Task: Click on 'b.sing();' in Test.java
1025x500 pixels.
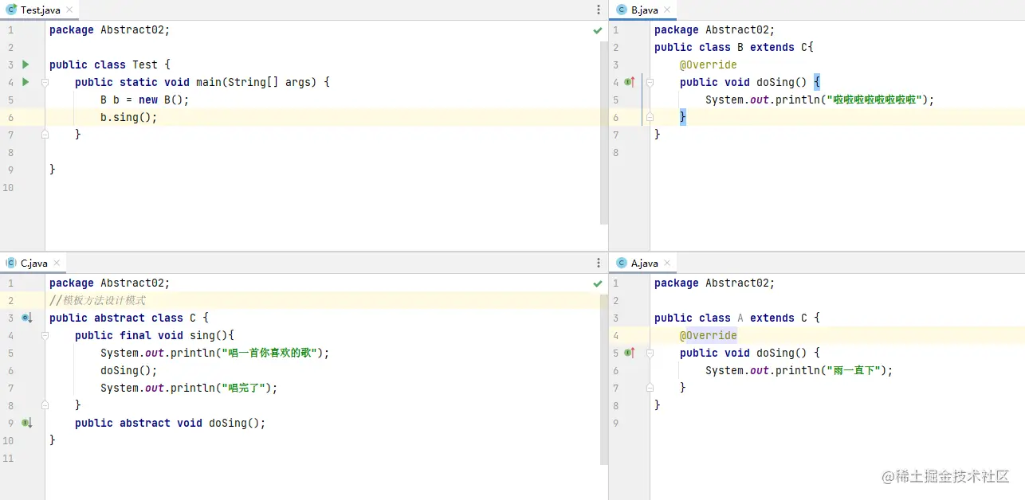Action: [x=129, y=117]
